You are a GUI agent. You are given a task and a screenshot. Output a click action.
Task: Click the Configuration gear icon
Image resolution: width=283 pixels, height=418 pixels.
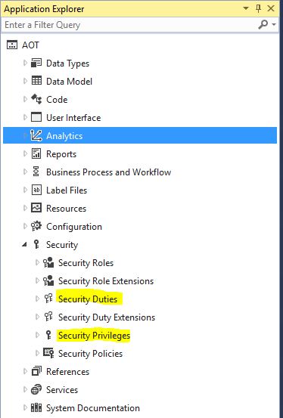(x=36, y=226)
